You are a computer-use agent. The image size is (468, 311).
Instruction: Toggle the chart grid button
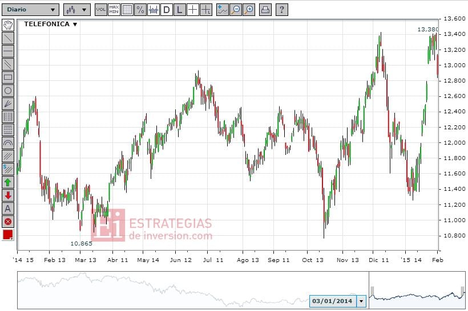pos(127,10)
